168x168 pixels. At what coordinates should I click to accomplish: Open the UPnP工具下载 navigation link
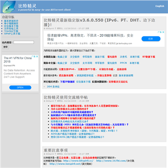pos(12,34)
